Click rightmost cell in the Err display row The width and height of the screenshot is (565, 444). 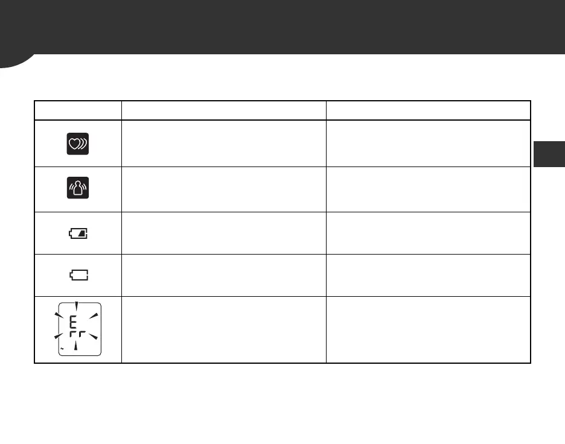tap(428, 329)
